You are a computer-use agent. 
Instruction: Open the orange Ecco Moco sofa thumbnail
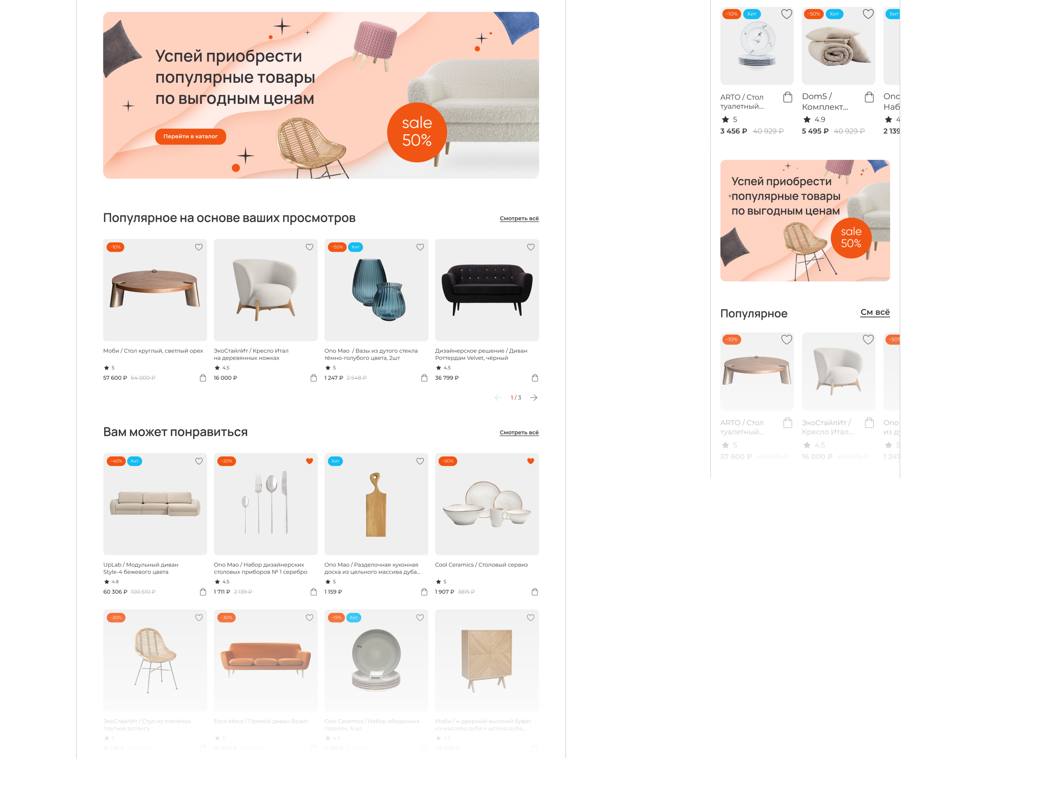[x=265, y=660]
